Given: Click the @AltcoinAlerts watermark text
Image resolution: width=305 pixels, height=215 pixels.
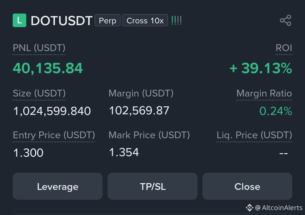Looking at the screenshot, I should (x=278, y=208).
